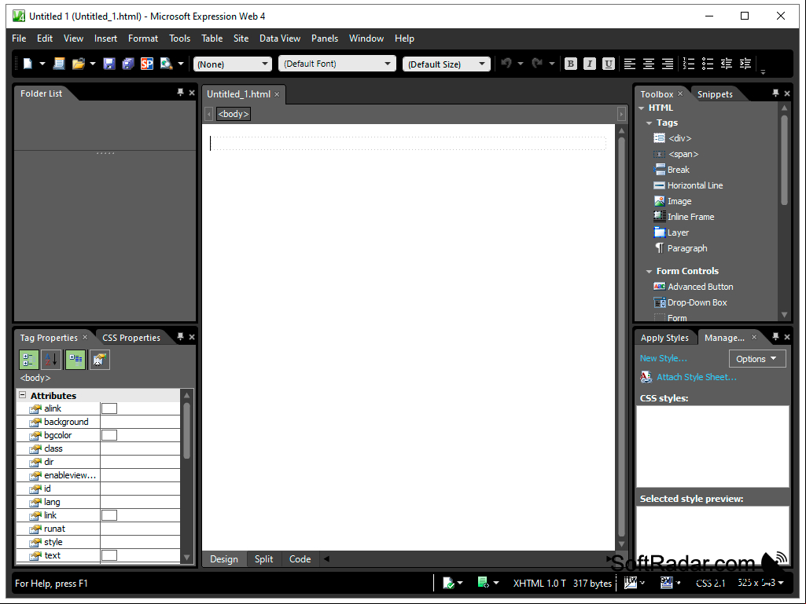806x604 pixels.
Task: Select the Layer tool
Action: click(x=671, y=232)
